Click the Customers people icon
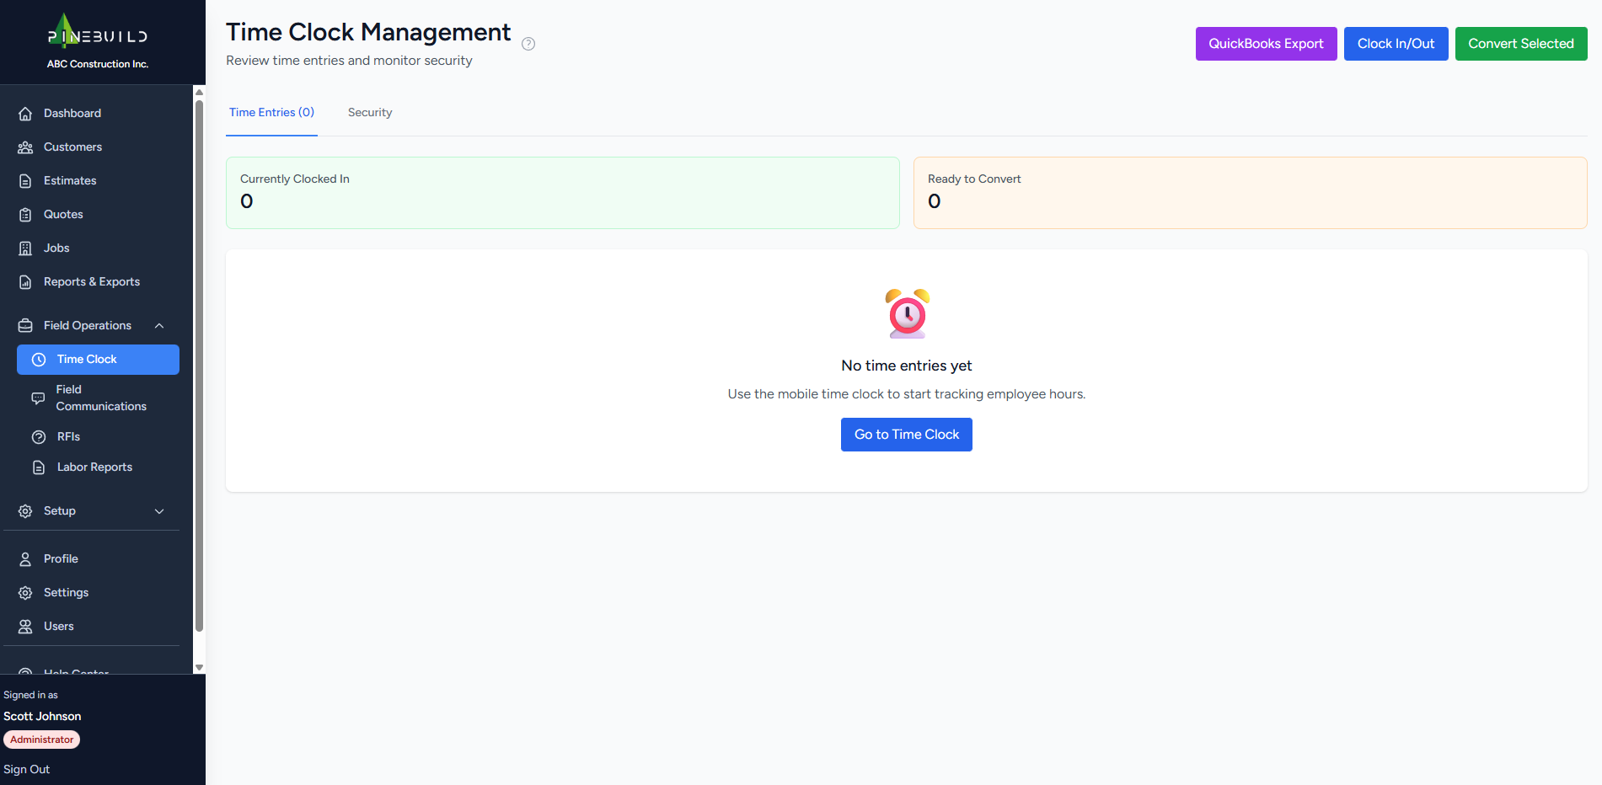 point(25,147)
